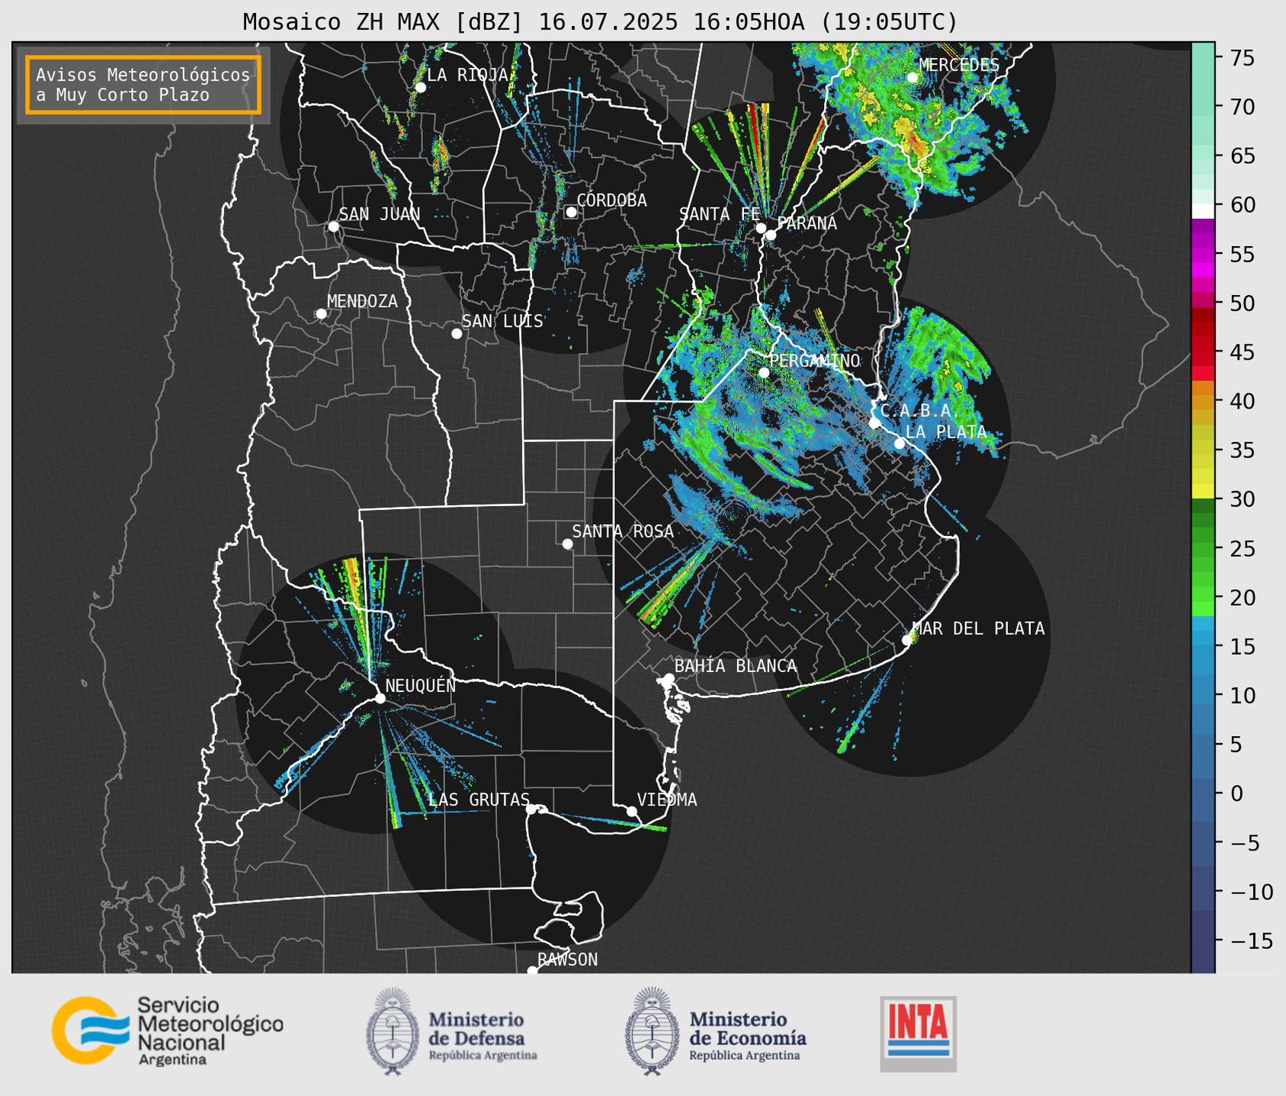The width and height of the screenshot is (1286, 1096).
Task: Click the LAS GRUTAS label on the map
Action: [x=479, y=800]
